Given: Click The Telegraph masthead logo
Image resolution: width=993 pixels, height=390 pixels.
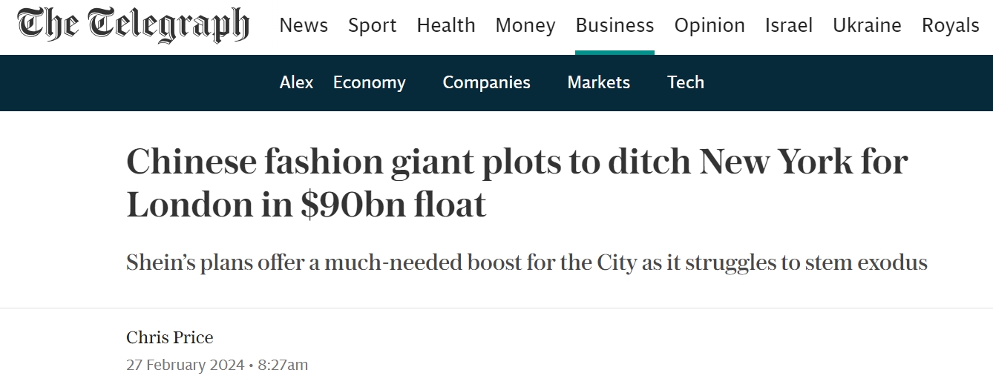Looking at the screenshot, I should click(134, 25).
